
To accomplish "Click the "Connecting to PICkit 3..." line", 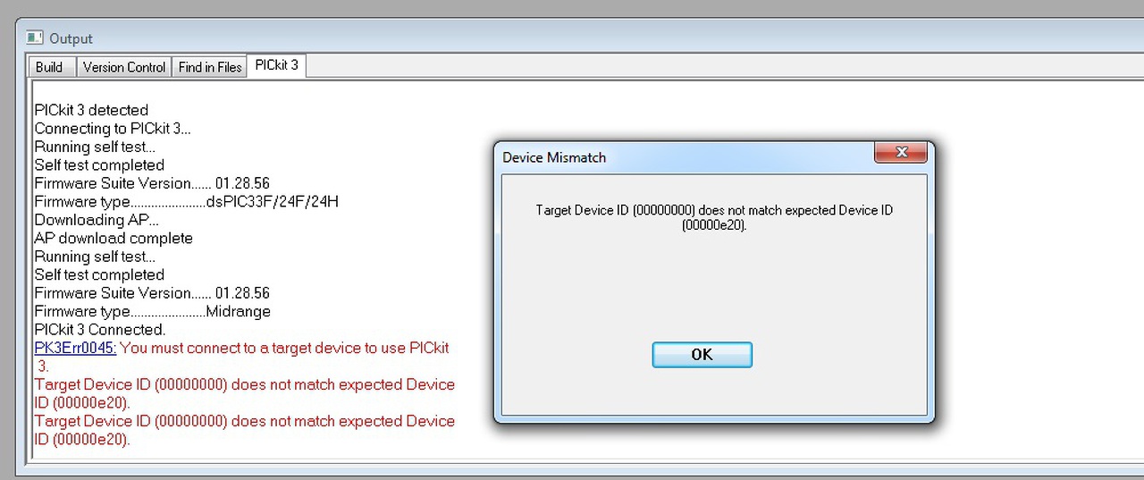I will pos(113,129).
